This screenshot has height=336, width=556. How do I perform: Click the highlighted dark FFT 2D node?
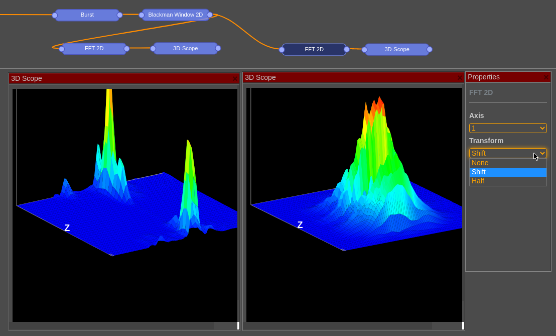pos(314,49)
